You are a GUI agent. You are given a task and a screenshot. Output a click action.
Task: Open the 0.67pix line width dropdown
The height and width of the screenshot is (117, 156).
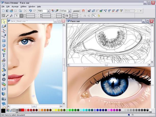pyautogui.click(x=69, y=11)
